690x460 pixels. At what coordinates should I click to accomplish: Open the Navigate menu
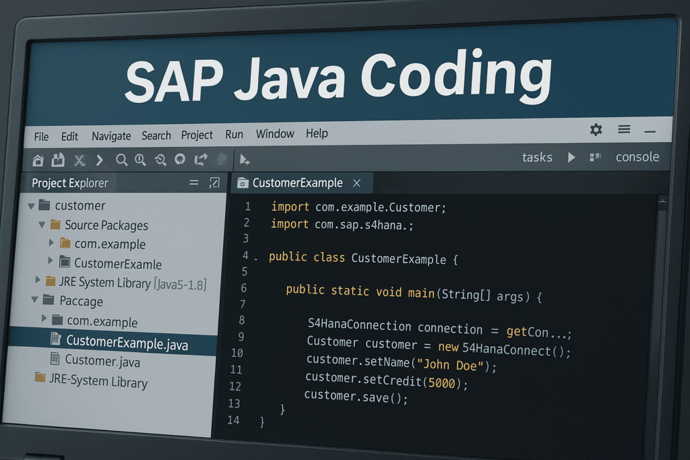111,136
